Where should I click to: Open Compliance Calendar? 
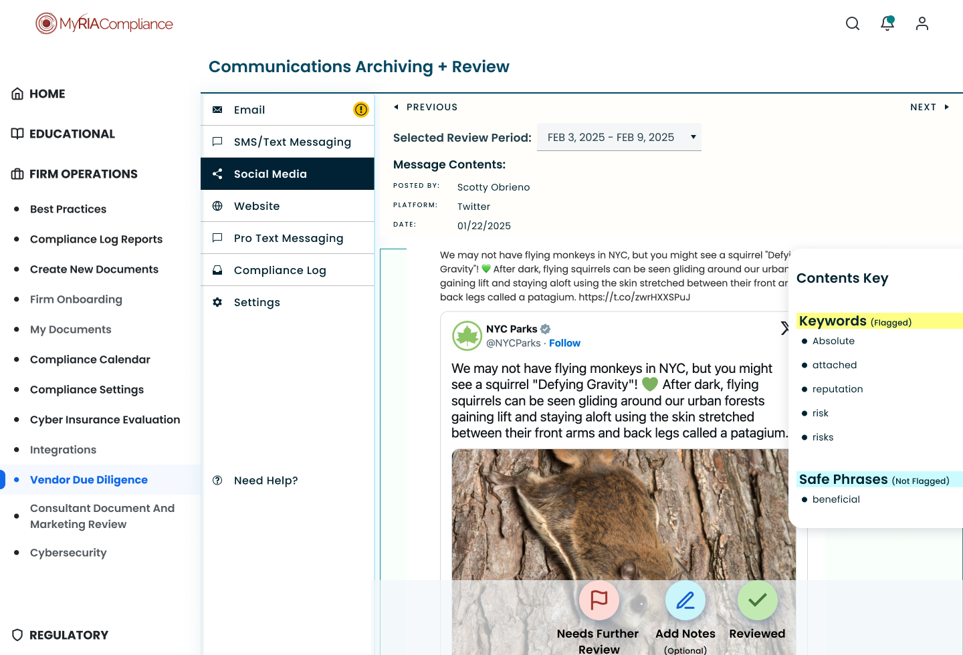[90, 360]
